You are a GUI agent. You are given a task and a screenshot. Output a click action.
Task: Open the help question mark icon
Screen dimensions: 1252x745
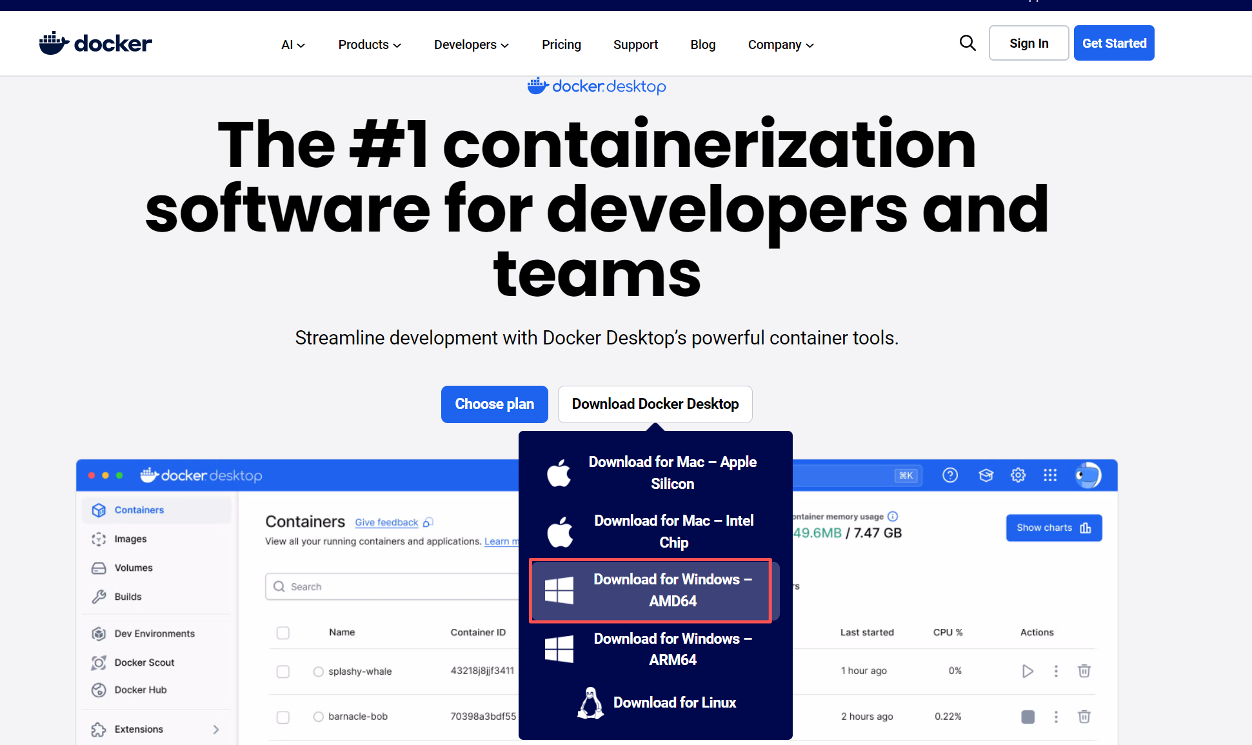(950, 475)
